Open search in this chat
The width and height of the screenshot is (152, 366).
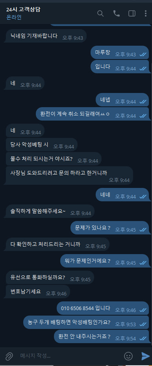[x=100, y=13]
